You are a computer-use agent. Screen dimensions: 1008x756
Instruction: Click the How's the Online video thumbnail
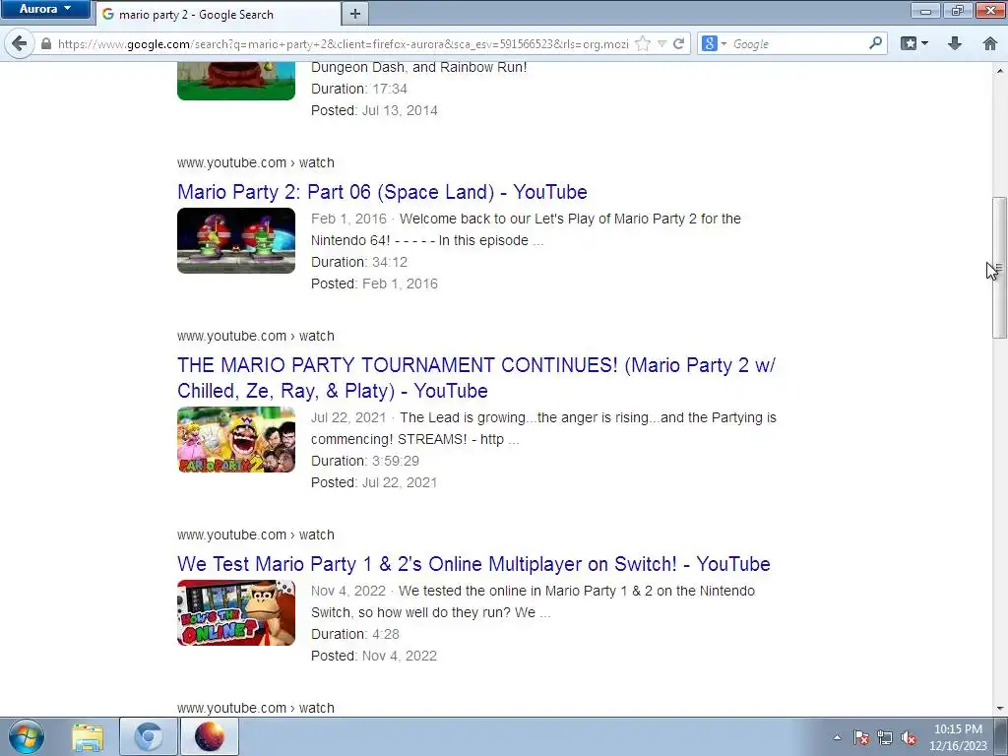point(236,612)
